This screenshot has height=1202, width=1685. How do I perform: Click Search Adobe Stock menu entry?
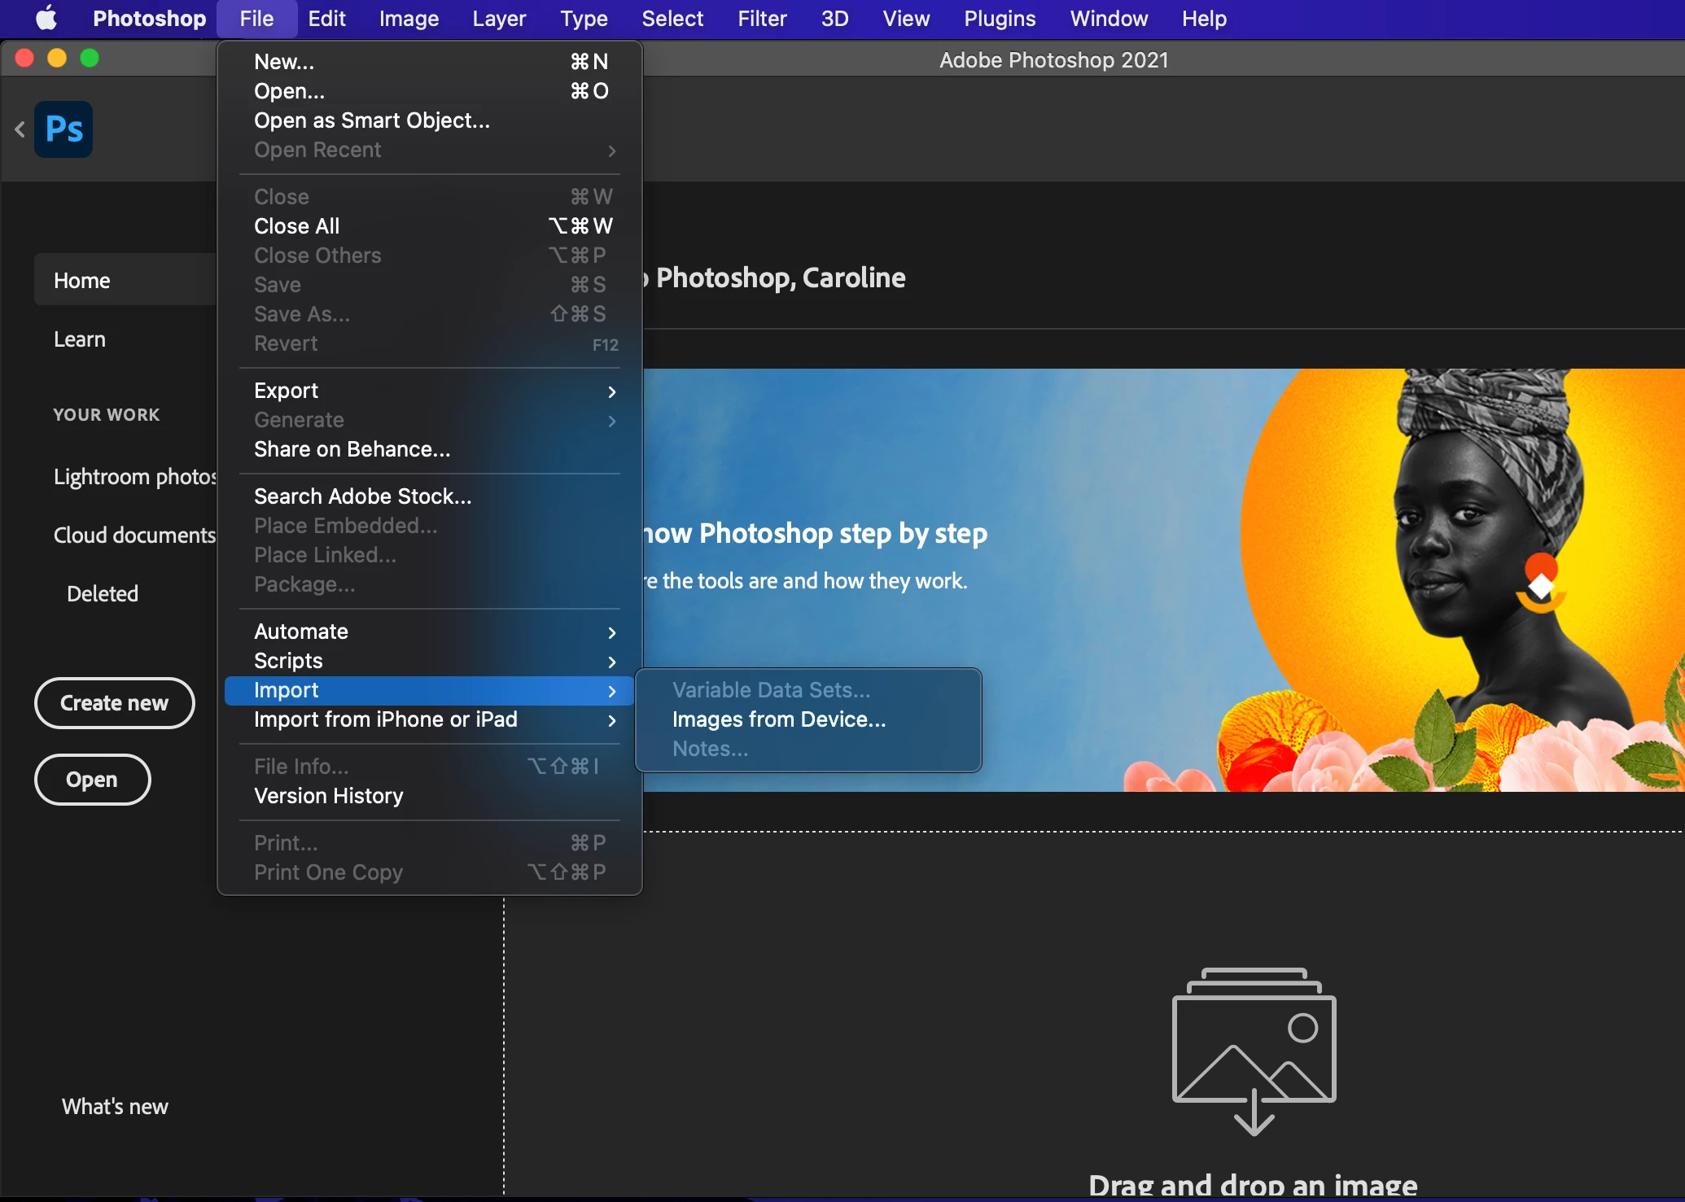pyautogui.click(x=362, y=496)
